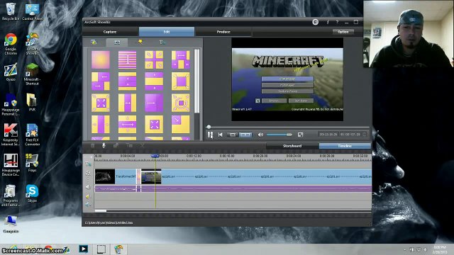454x255 pixels.
Task: Select the Minecraft clip thumbnail on timeline
Action: [151, 176]
